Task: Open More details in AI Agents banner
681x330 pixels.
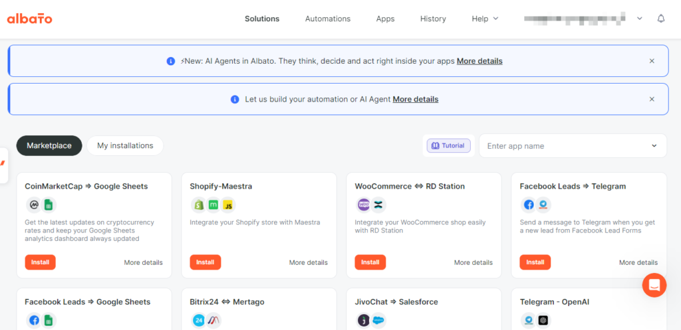Action: click(x=479, y=61)
